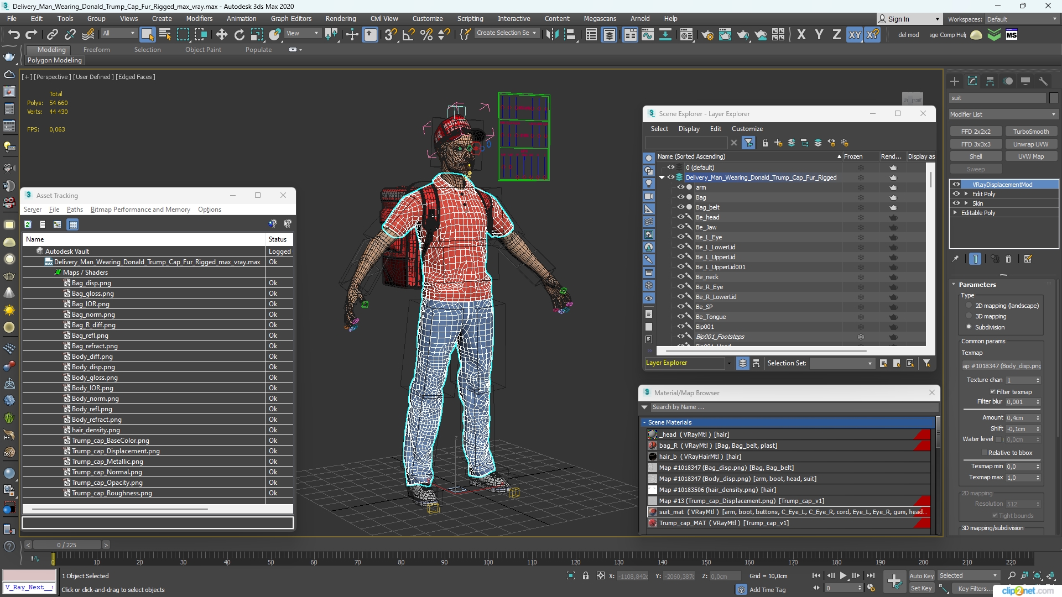The width and height of the screenshot is (1062, 597).
Task: Switch to the Hierarchy command panel tab
Action: [990, 81]
